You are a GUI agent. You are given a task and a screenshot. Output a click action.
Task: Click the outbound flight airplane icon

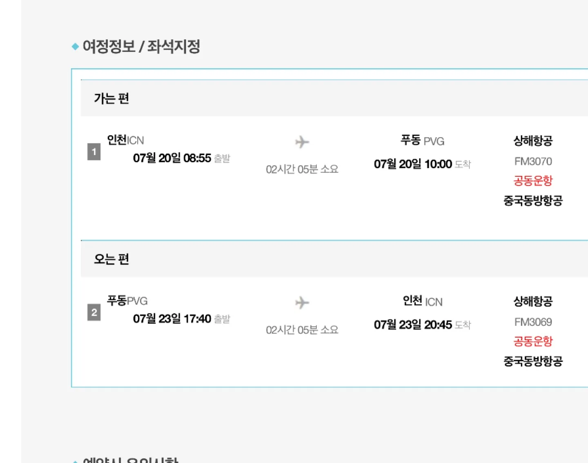point(302,142)
